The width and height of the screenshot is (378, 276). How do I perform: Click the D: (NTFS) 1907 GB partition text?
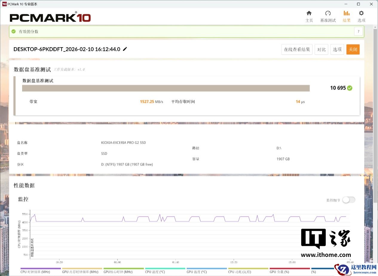[127, 164]
